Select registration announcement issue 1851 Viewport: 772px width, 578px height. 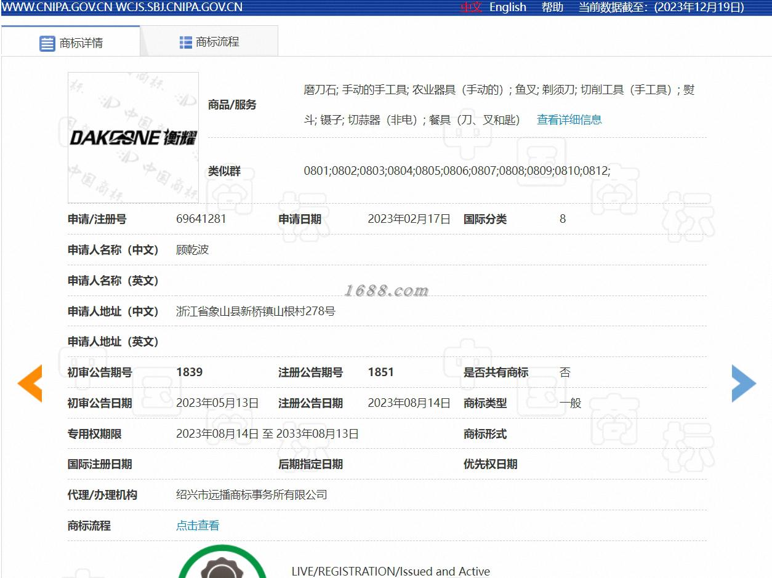click(380, 372)
